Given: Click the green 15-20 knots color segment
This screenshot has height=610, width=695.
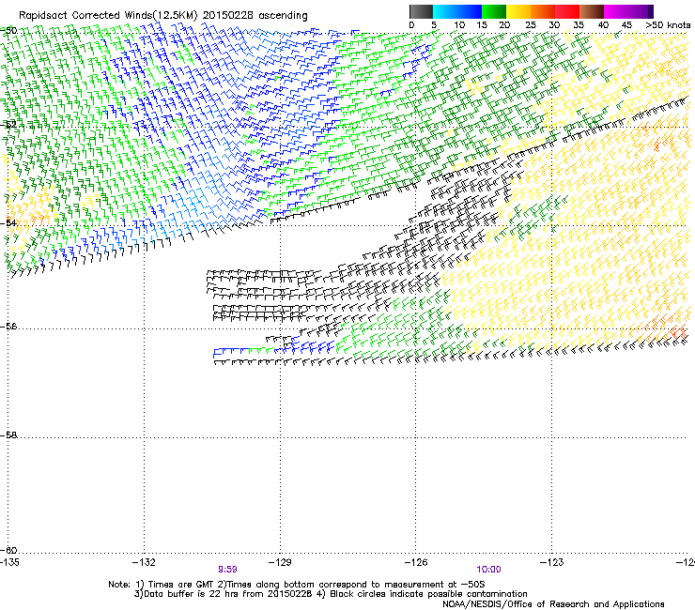Looking at the screenshot, I should coord(494,11).
